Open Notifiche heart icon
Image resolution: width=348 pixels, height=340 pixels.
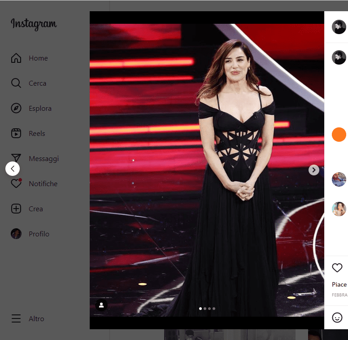[x=16, y=183]
